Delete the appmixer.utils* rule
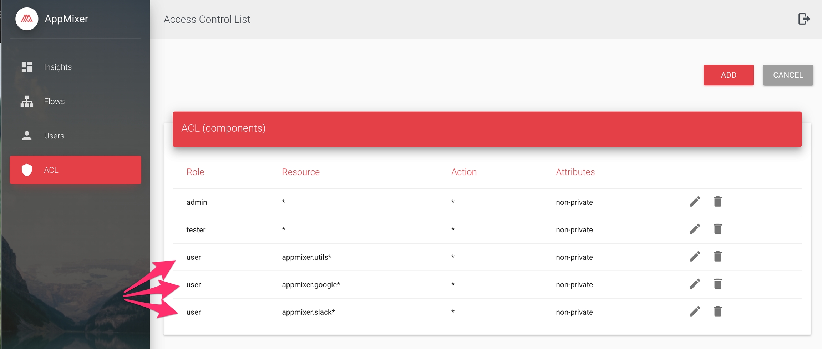 pos(718,257)
